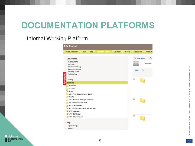This screenshot has height=146, width=195.
Task: Click the wp1 tag
Action: pos(71,128)
